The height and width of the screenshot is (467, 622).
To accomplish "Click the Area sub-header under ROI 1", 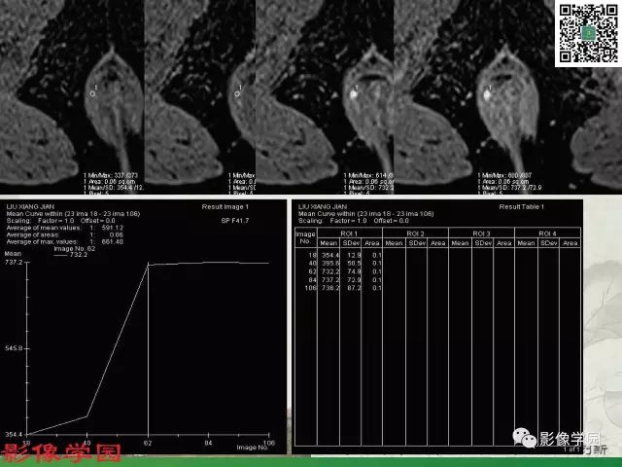I will tap(372, 243).
